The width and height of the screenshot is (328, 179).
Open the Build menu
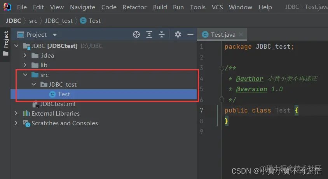coord(160,7)
